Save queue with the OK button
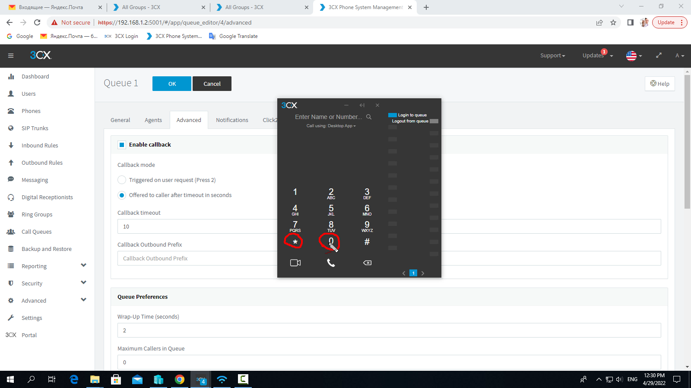The height and width of the screenshot is (388, 691). (172, 84)
